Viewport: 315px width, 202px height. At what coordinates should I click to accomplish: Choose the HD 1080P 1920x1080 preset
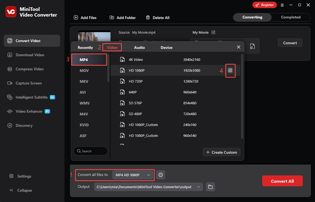click(176, 71)
